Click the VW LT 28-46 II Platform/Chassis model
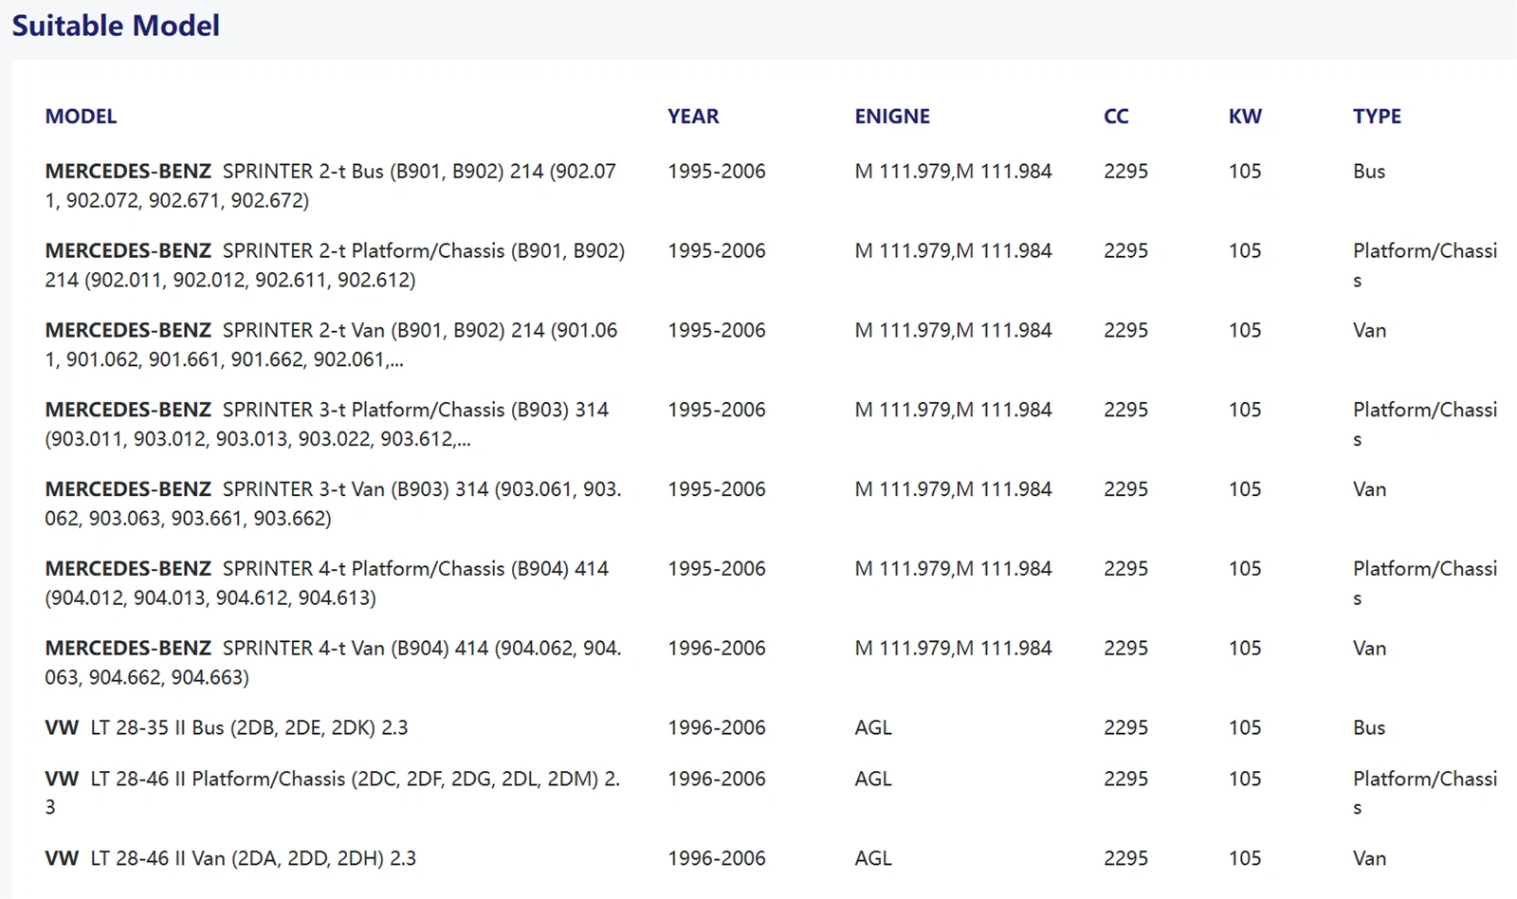This screenshot has height=899, width=1517. [332, 793]
